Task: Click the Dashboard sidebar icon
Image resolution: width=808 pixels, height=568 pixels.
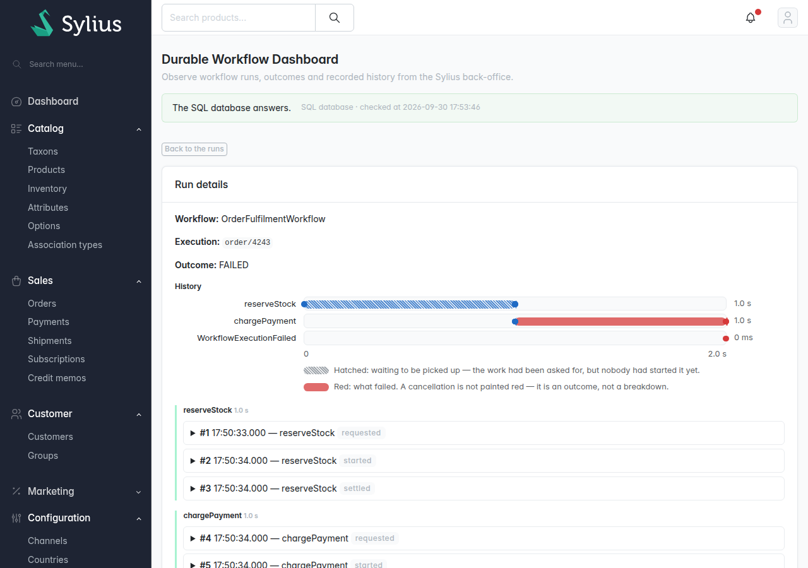Action: click(16, 102)
